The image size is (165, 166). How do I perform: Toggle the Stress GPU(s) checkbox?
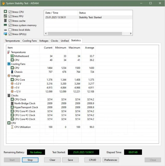(10, 34)
